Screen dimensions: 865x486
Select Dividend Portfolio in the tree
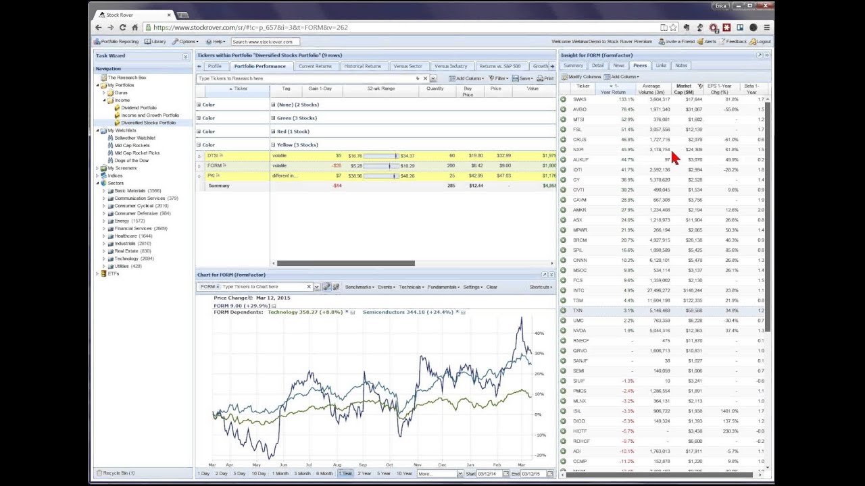click(x=139, y=108)
